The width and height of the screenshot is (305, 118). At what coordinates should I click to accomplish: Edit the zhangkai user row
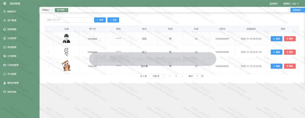click(276, 39)
